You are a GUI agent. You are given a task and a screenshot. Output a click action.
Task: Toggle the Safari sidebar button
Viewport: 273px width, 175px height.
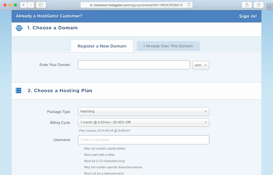pyautogui.click(x=41, y=5)
